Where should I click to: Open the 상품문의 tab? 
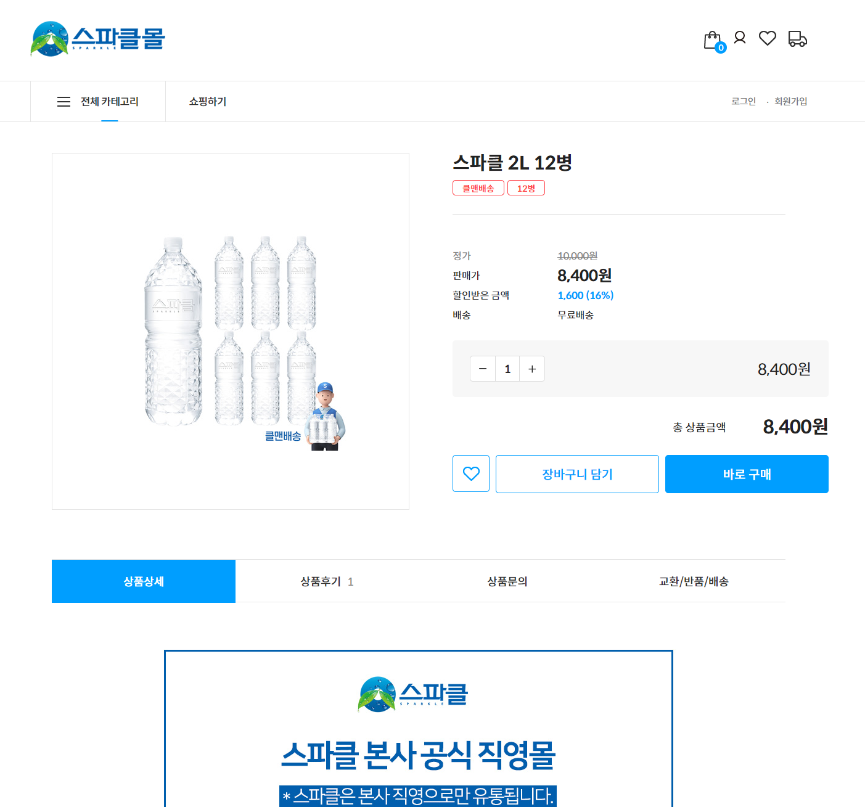pyautogui.click(x=506, y=581)
